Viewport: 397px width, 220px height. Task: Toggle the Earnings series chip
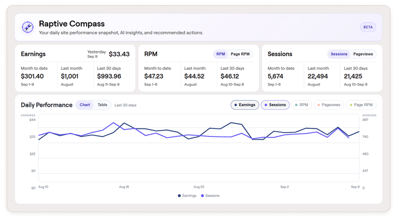click(244, 105)
